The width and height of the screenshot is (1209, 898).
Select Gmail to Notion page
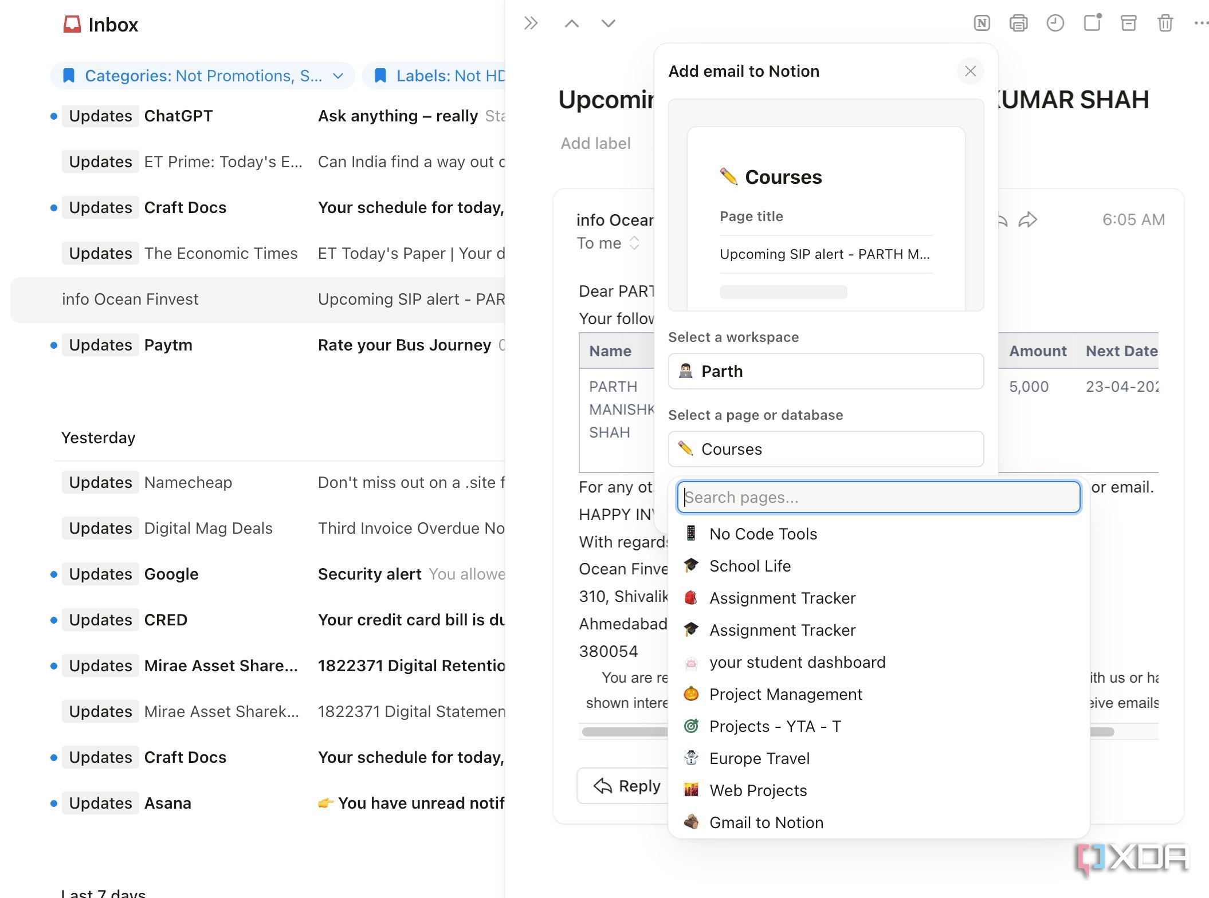[878, 822]
